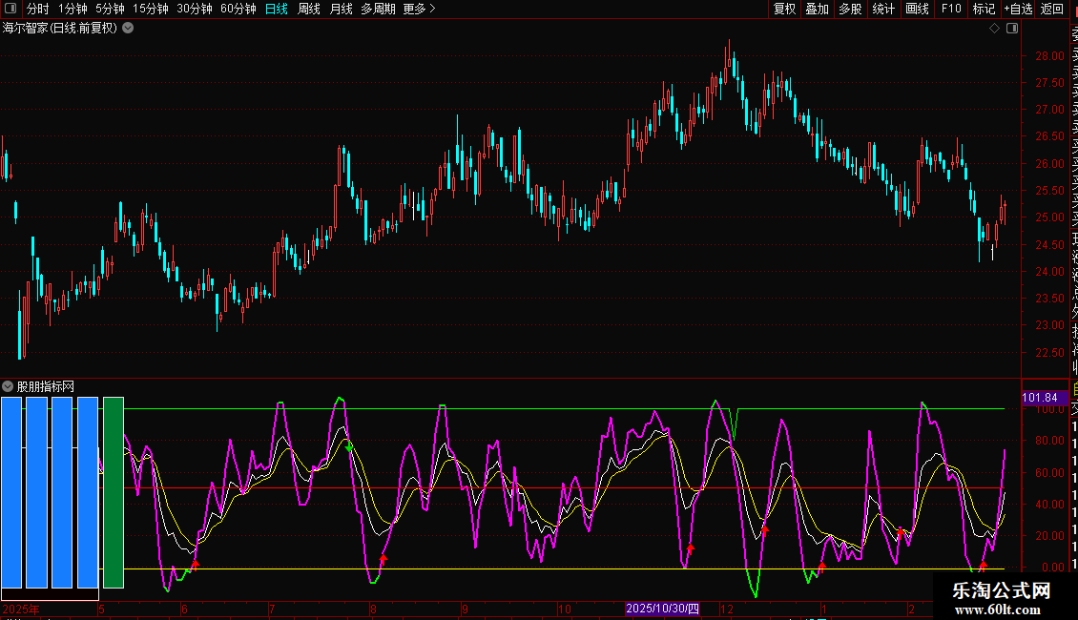
Task: Click the red up-arrow signal before month 12
Action: coord(690,548)
